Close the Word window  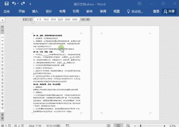(175, 4)
